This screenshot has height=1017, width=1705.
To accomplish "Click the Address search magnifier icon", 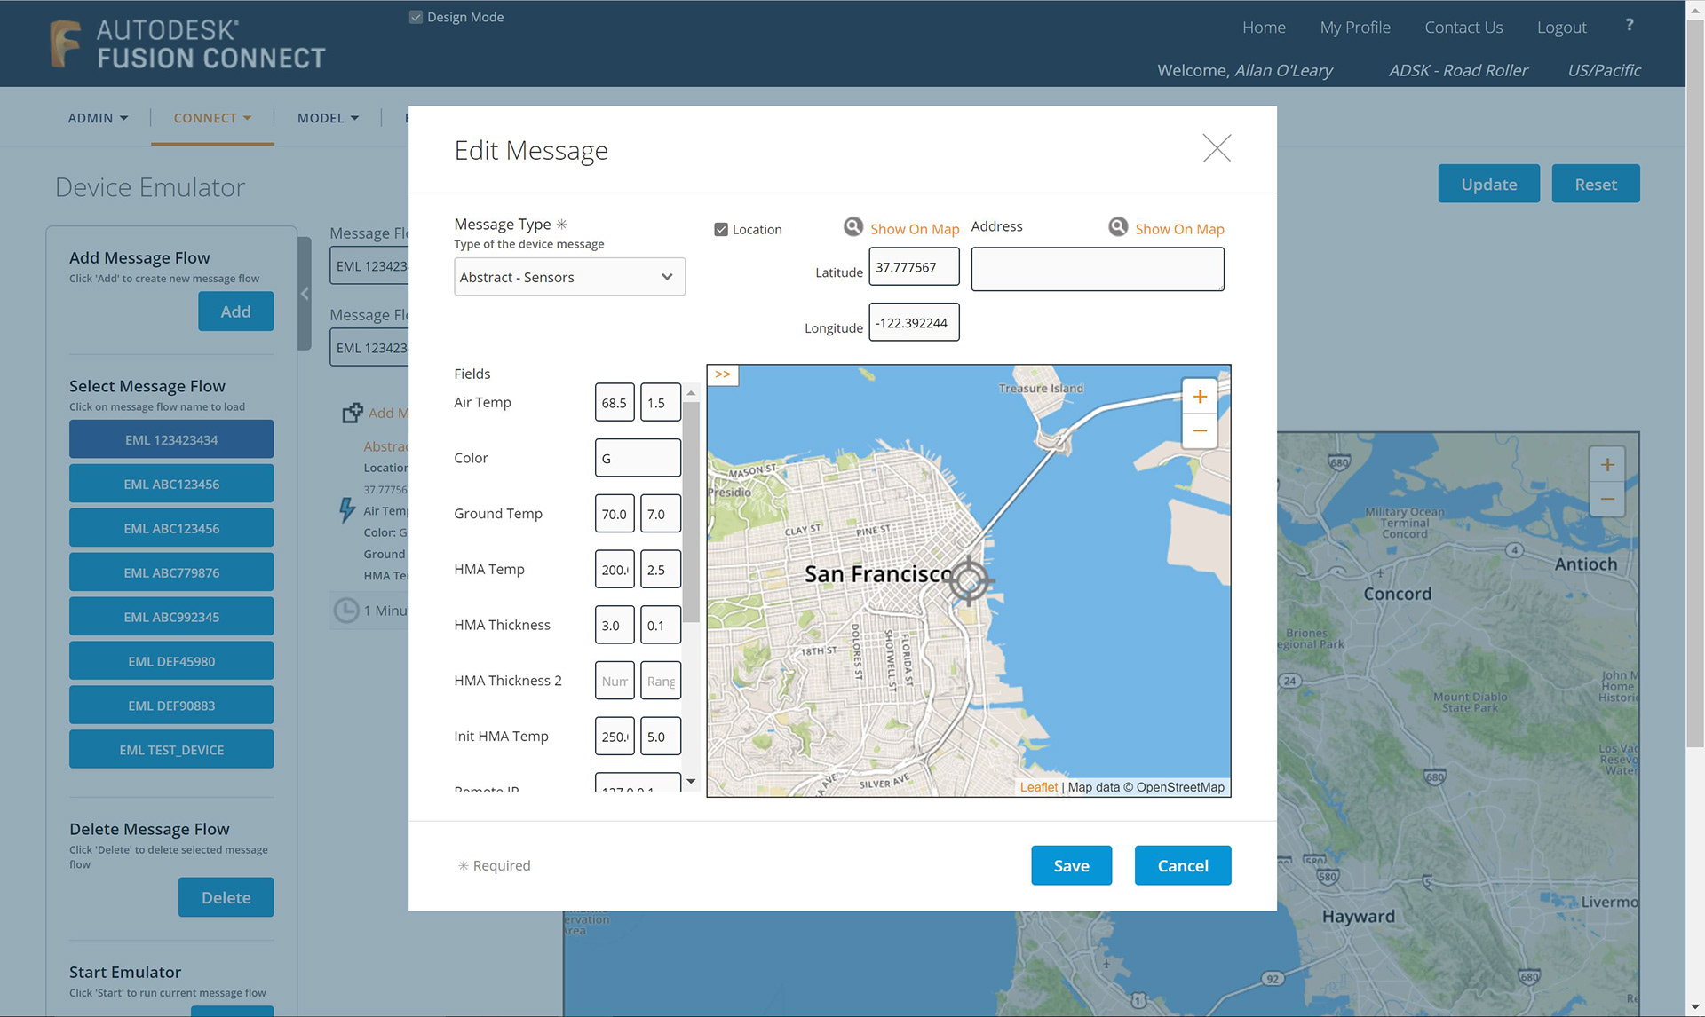I will pos(1118,227).
